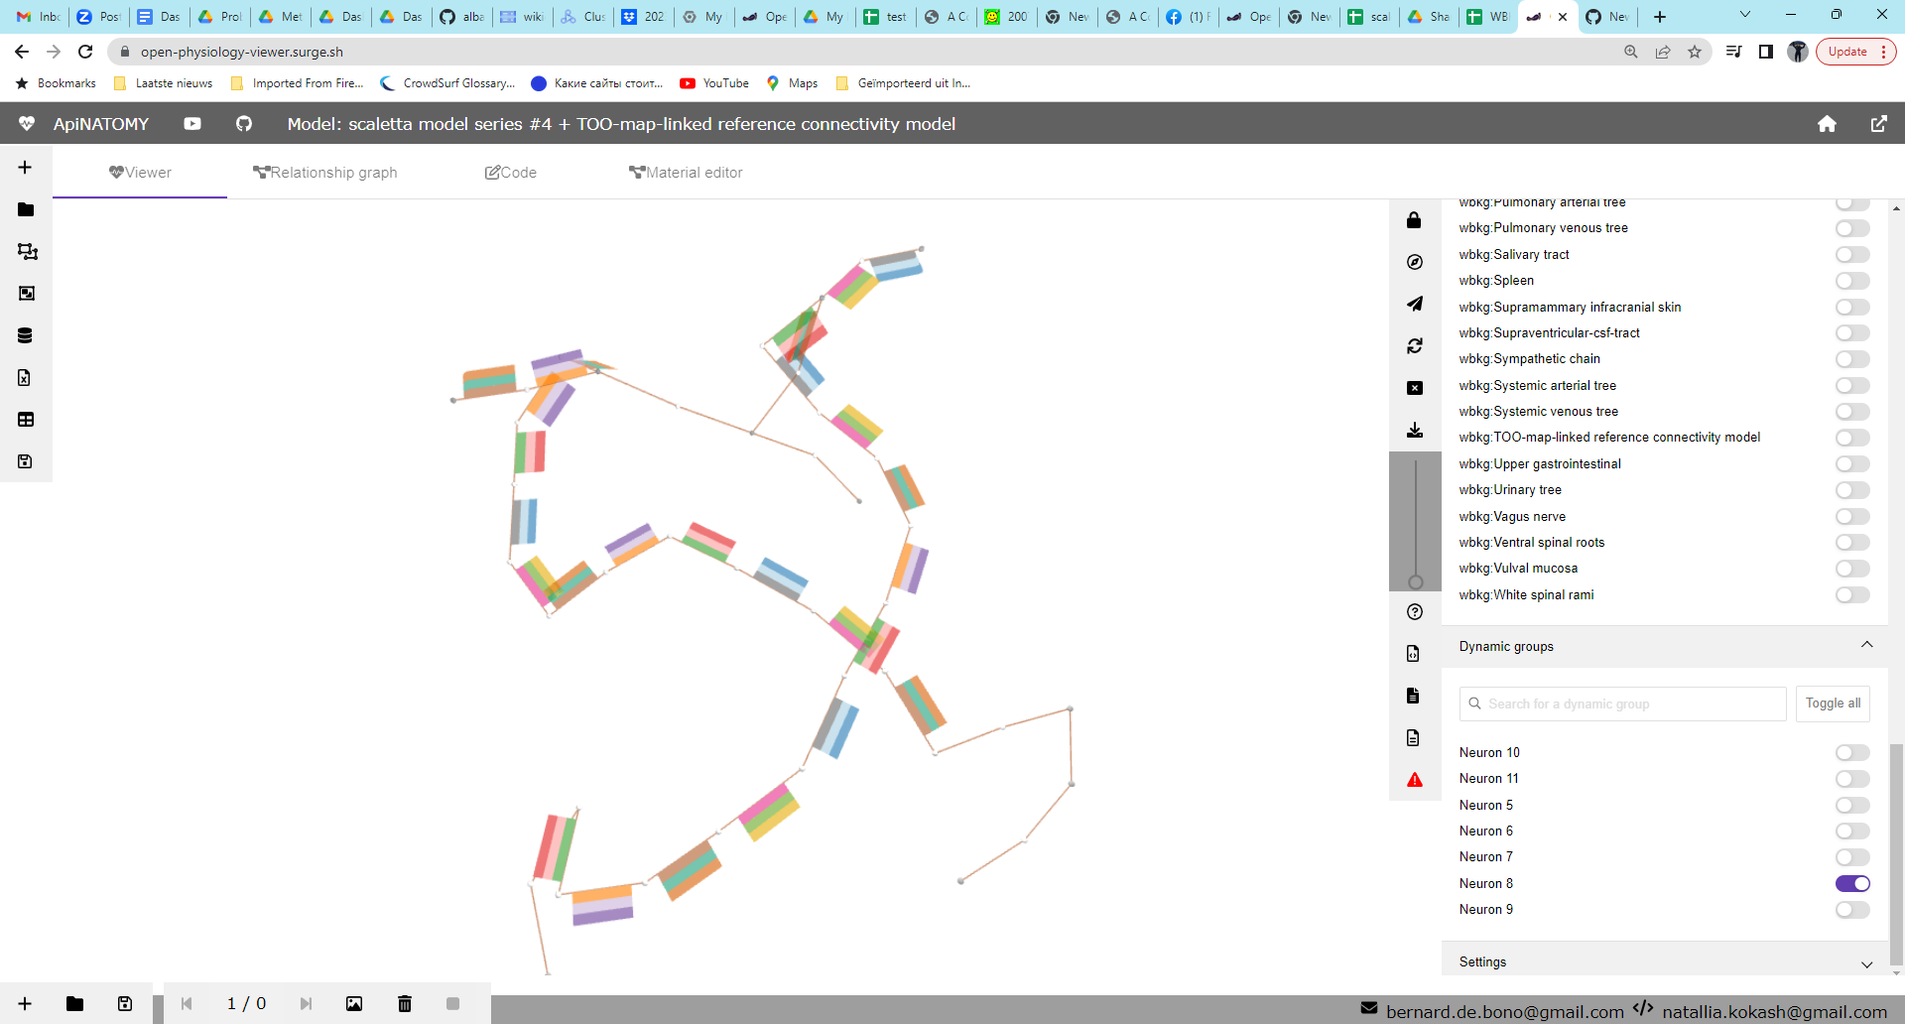1905x1024 pixels.
Task: Select the lock camera icon
Action: pos(1415,220)
